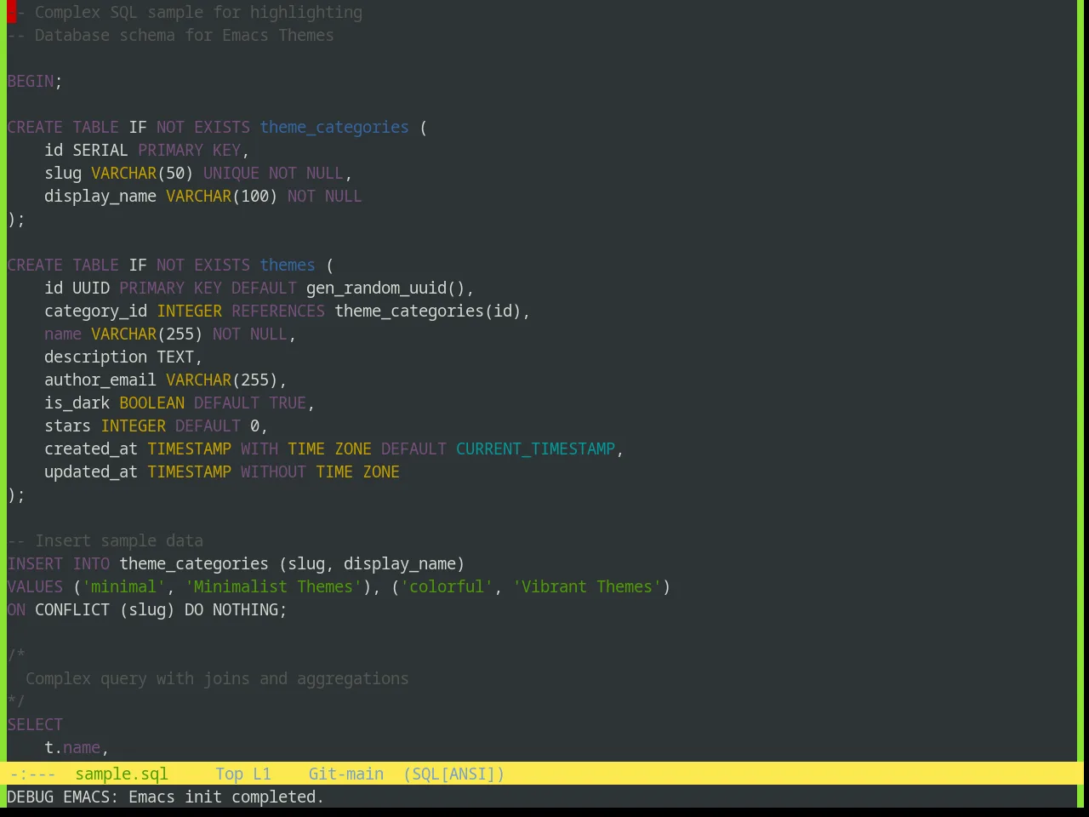Place cursor on BEGIN keyword
The width and height of the screenshot is (1089, 817).
[31, 81]
